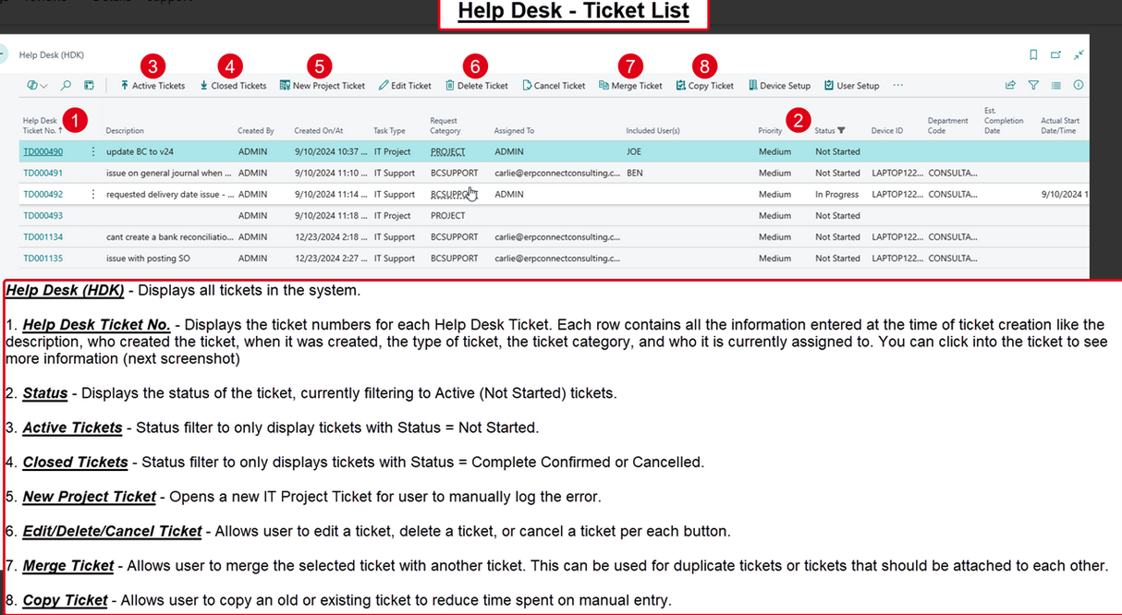Open ticket TD001135

43,259
